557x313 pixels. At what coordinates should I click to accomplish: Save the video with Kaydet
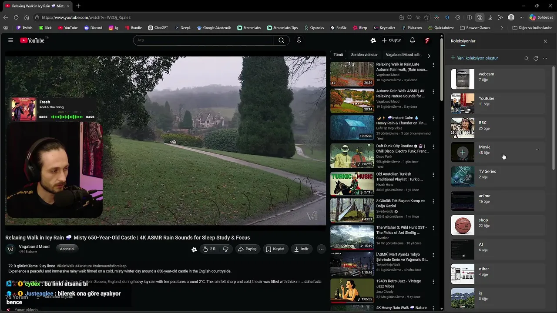(275, 249)
